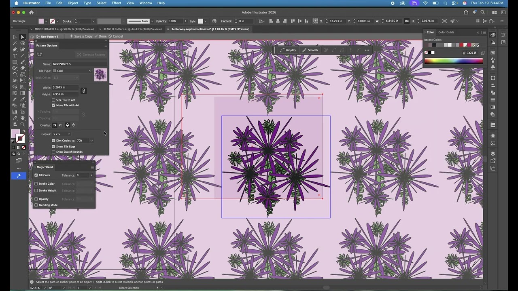Uncheck Show Tile Edge

click(53, 147)
